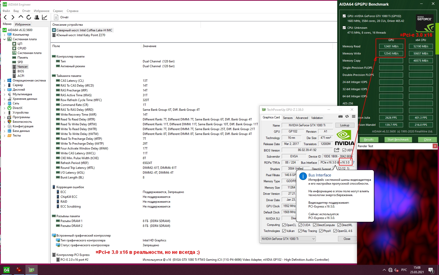Viewport: 439px width, 275px height.
Task: Click the blue question mark beside Bus Interface
Action: [x=353, y=162]
